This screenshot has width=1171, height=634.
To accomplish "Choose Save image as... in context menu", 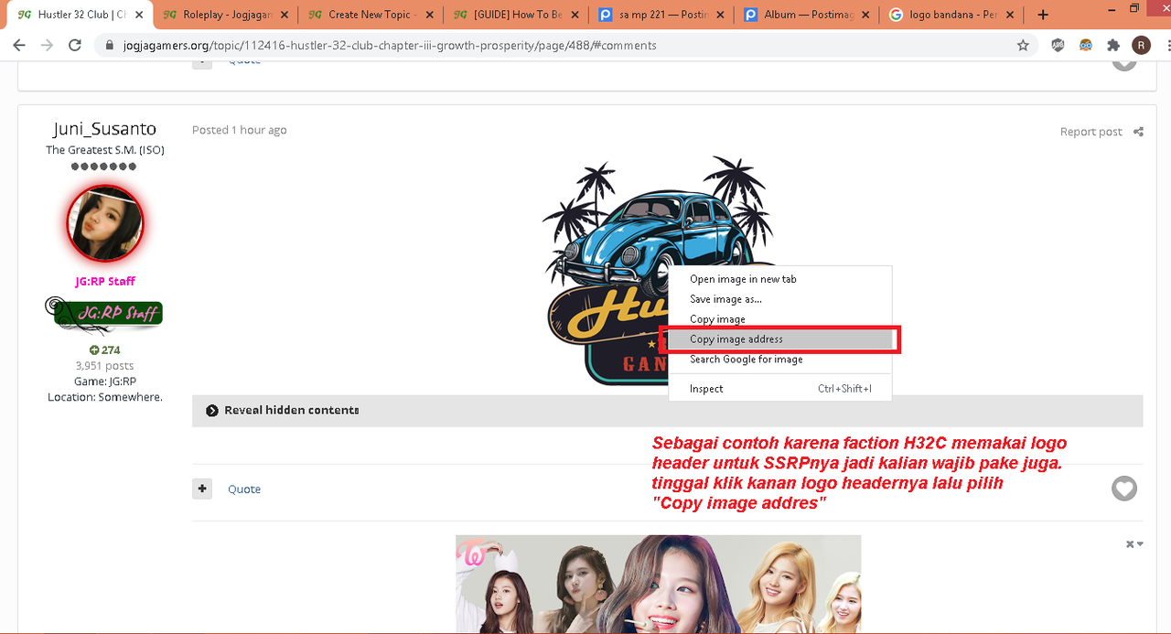I will 779,299.
